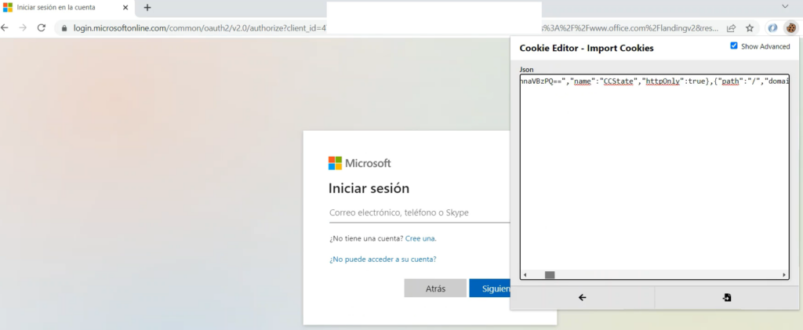Click the Cookie Editor back arrow button
The image size is (803, 330).
point(583,297)
